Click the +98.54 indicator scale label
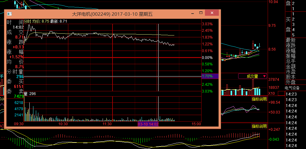The image size is (306, 149). click(x=274, y=102)
